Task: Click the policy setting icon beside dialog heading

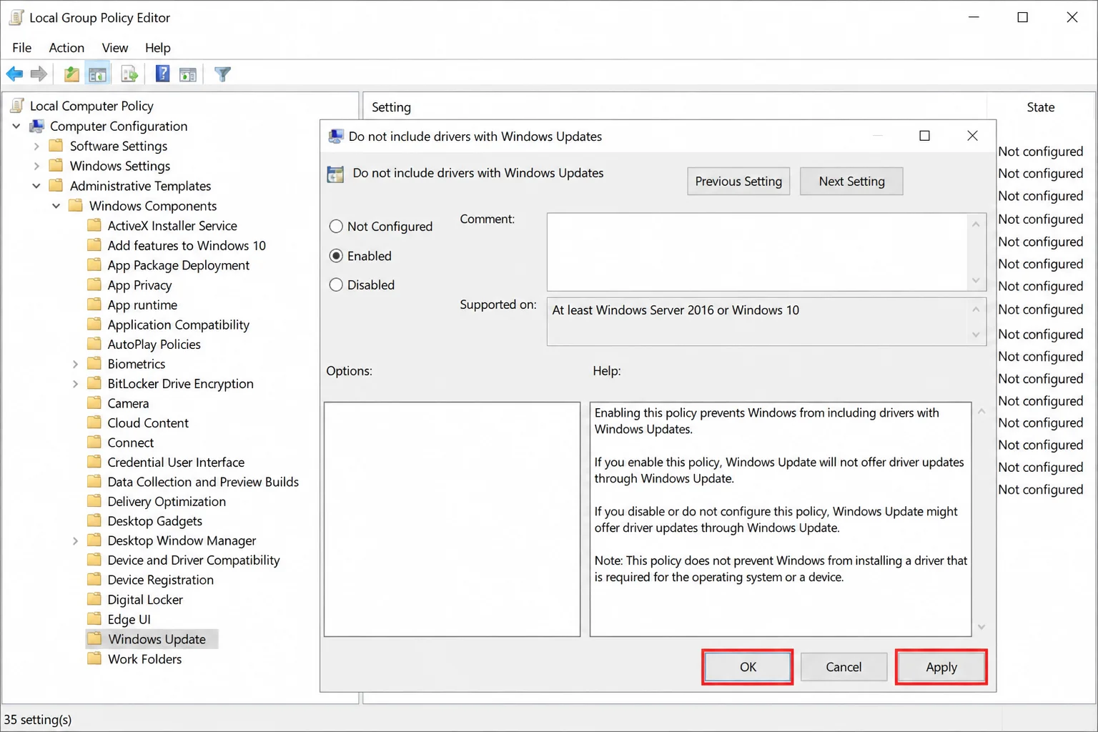Action: coord(335,174)
